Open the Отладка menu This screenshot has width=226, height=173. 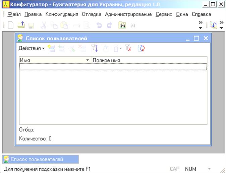click(92, 14)
